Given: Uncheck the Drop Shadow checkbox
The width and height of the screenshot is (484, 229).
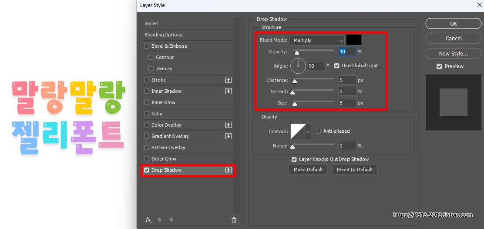Looking at the screenshot, I should (147, 170).
